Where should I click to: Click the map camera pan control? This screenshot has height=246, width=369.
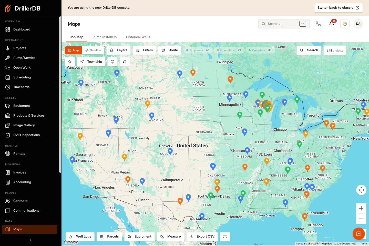pos(361,190)
